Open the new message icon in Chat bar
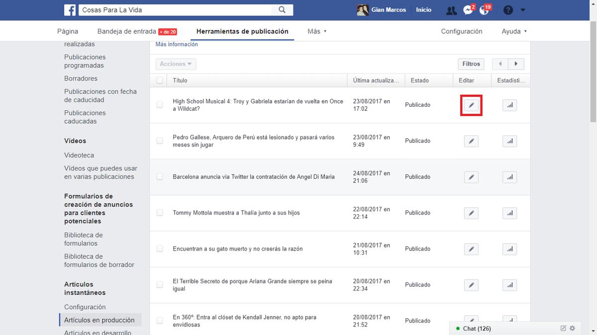This screenshot has height=335, width=597. pyautogui.click(x=563, y=328)
